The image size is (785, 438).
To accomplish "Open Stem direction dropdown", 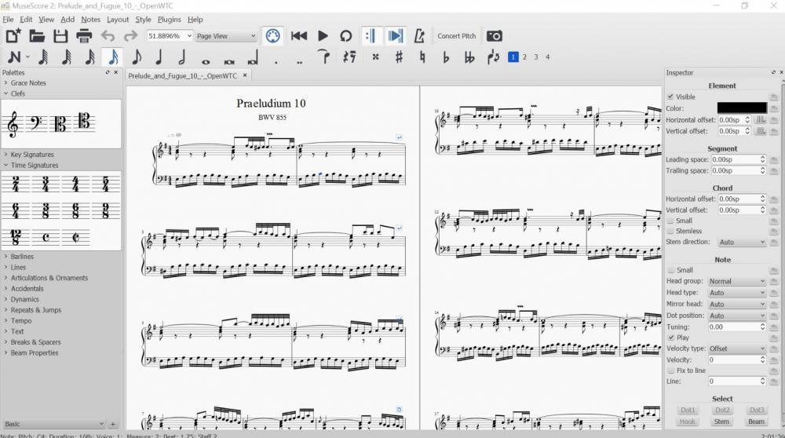I will 742,242.
